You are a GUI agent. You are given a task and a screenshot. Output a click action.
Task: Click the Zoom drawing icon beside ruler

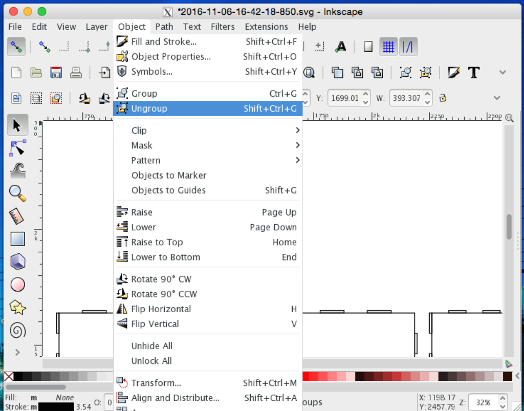509,118
